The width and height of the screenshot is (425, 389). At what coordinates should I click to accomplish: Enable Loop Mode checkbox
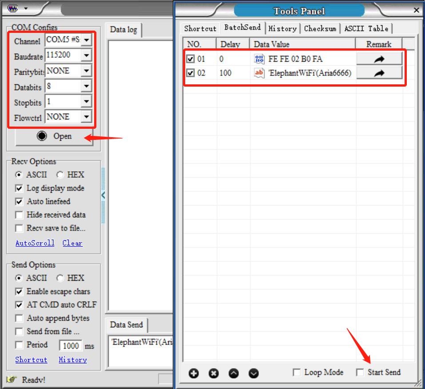pos(297,373)
